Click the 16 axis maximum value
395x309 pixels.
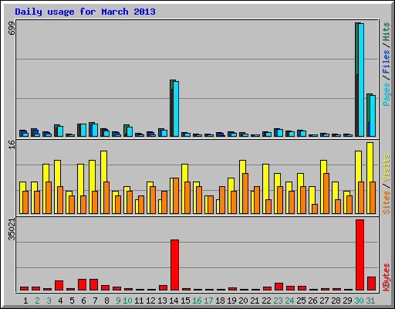(12, 144)
